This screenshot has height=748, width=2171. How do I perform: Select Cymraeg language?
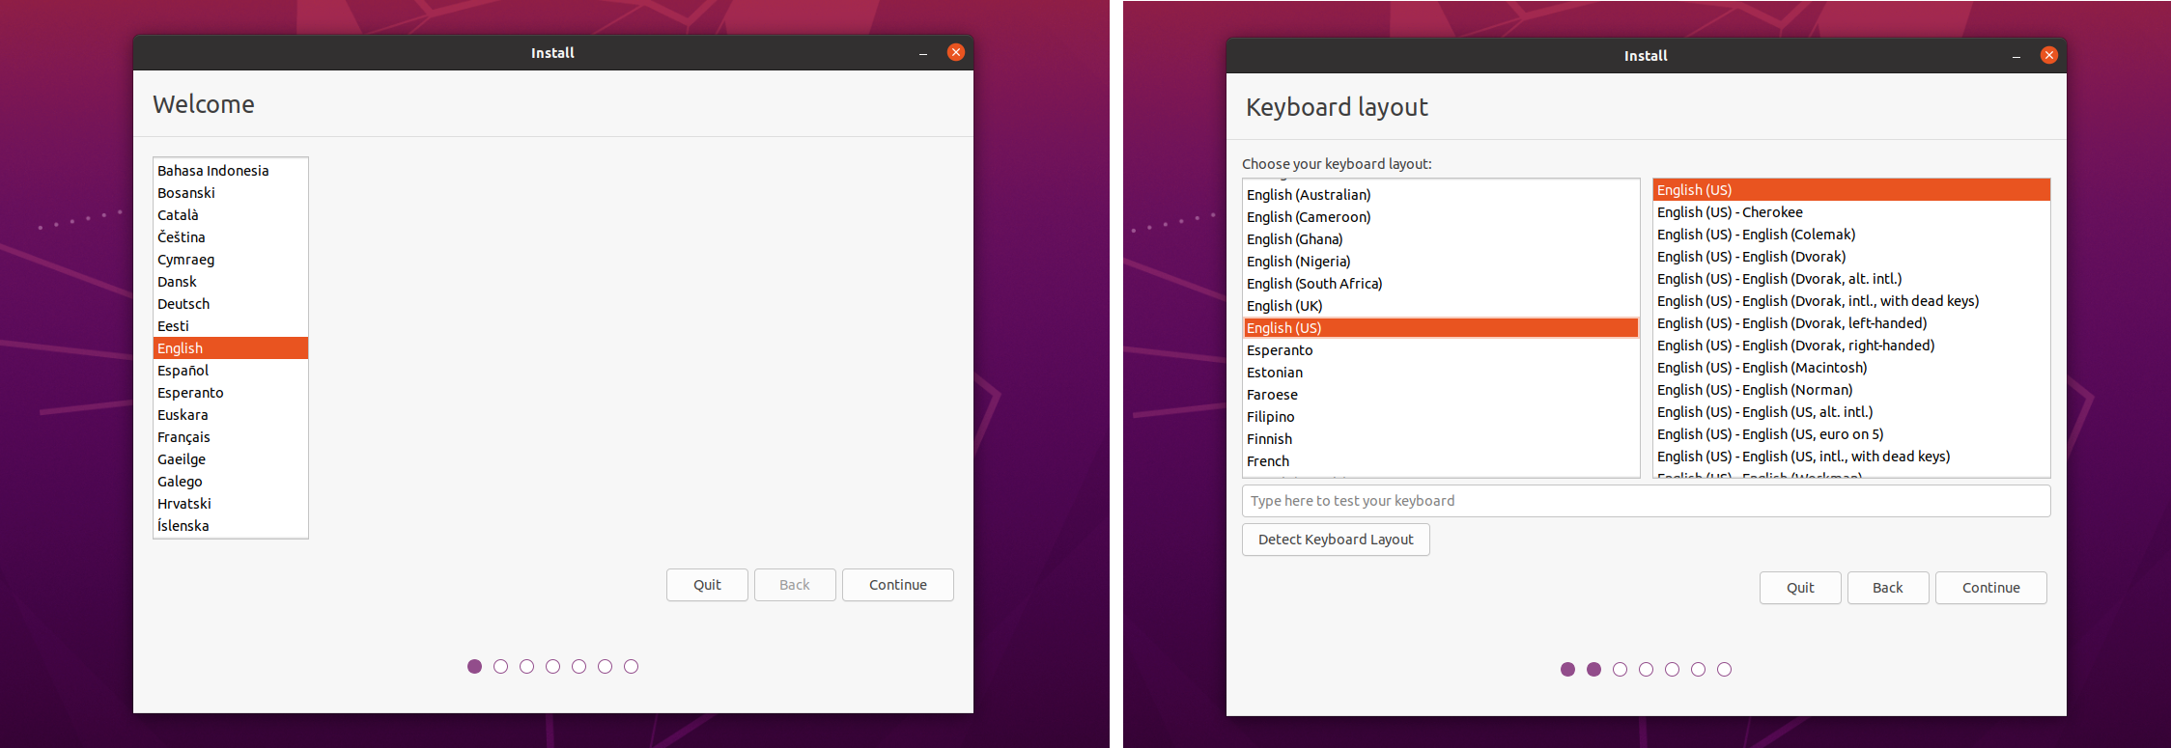231,260
